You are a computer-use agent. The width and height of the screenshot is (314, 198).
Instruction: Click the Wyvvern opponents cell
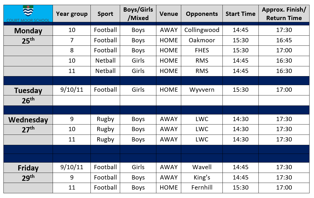click(x=202, y=90)
